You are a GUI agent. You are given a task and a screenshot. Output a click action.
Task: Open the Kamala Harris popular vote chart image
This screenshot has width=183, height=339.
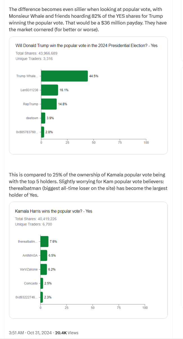click(88, 260)
